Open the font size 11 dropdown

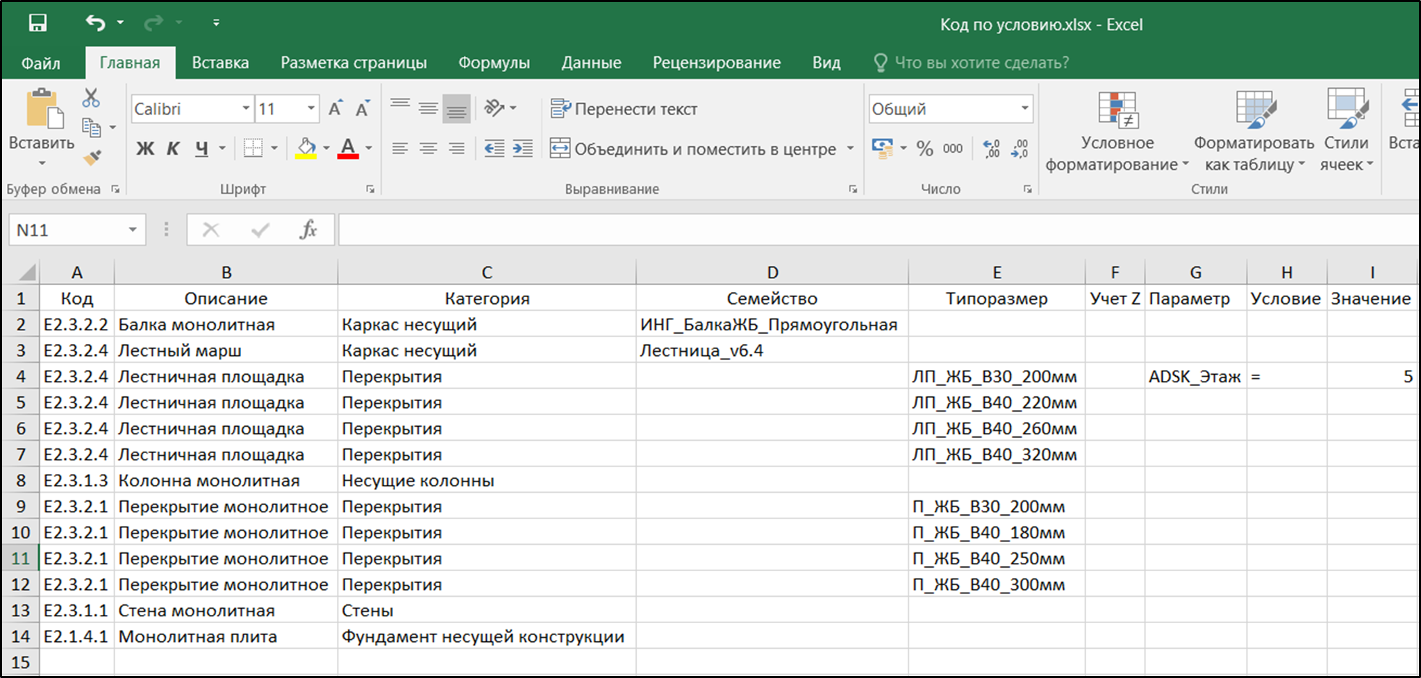310,109
